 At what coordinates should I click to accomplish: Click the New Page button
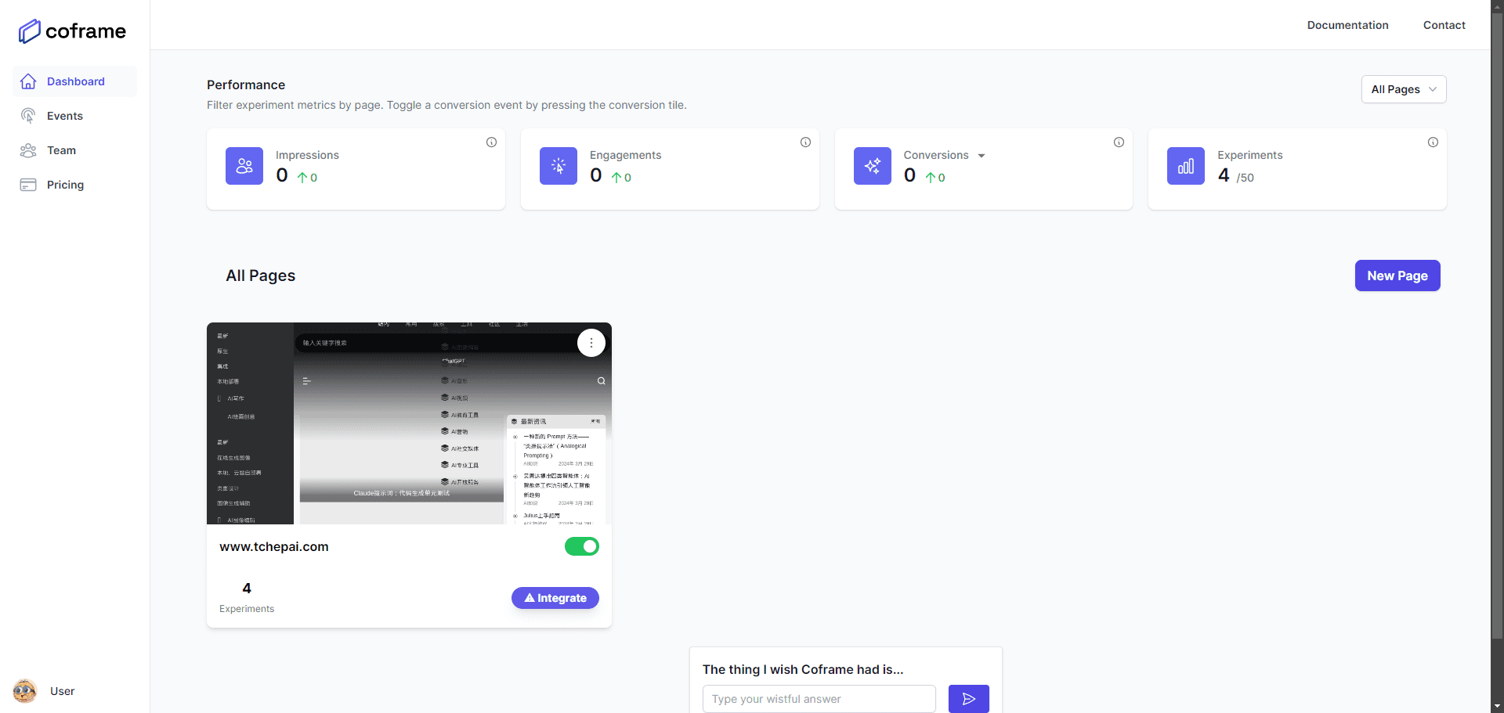(x=1397, y=275)
